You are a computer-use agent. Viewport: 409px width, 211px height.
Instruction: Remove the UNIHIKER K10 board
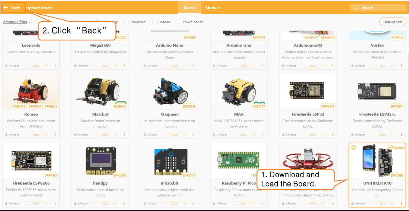(396, 147)
